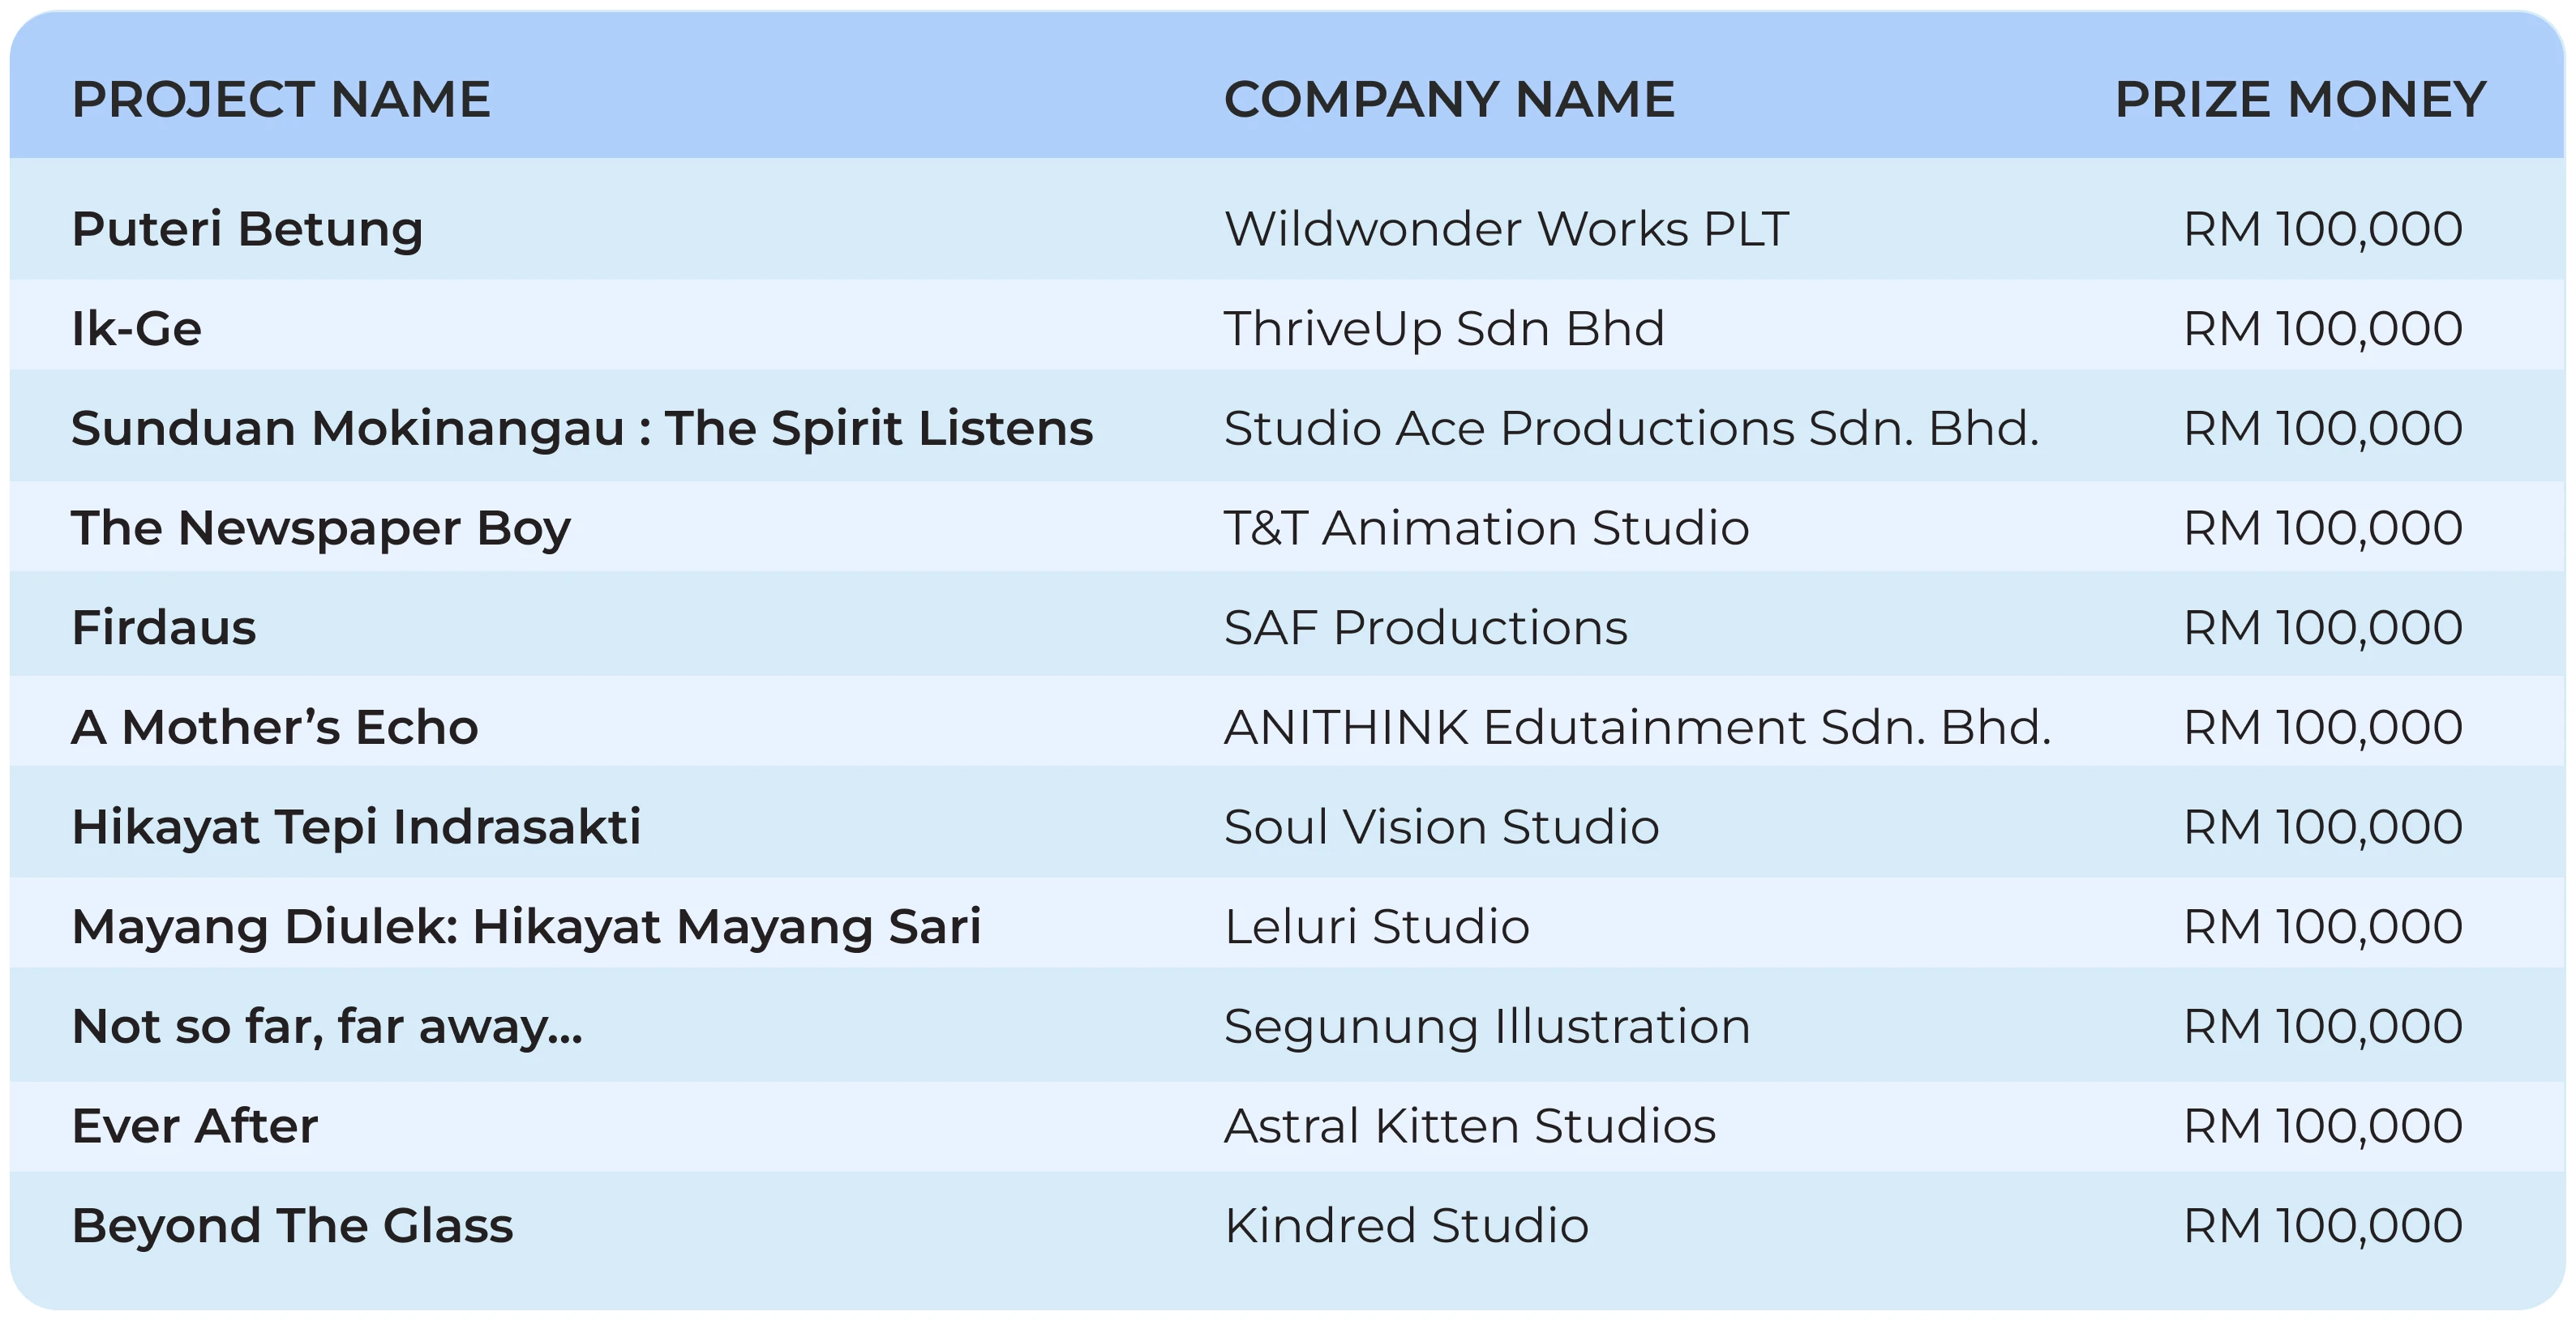Open the A Mother's Echo entry
This screenshot has height=1320, width=2576.
pos(275,728)
